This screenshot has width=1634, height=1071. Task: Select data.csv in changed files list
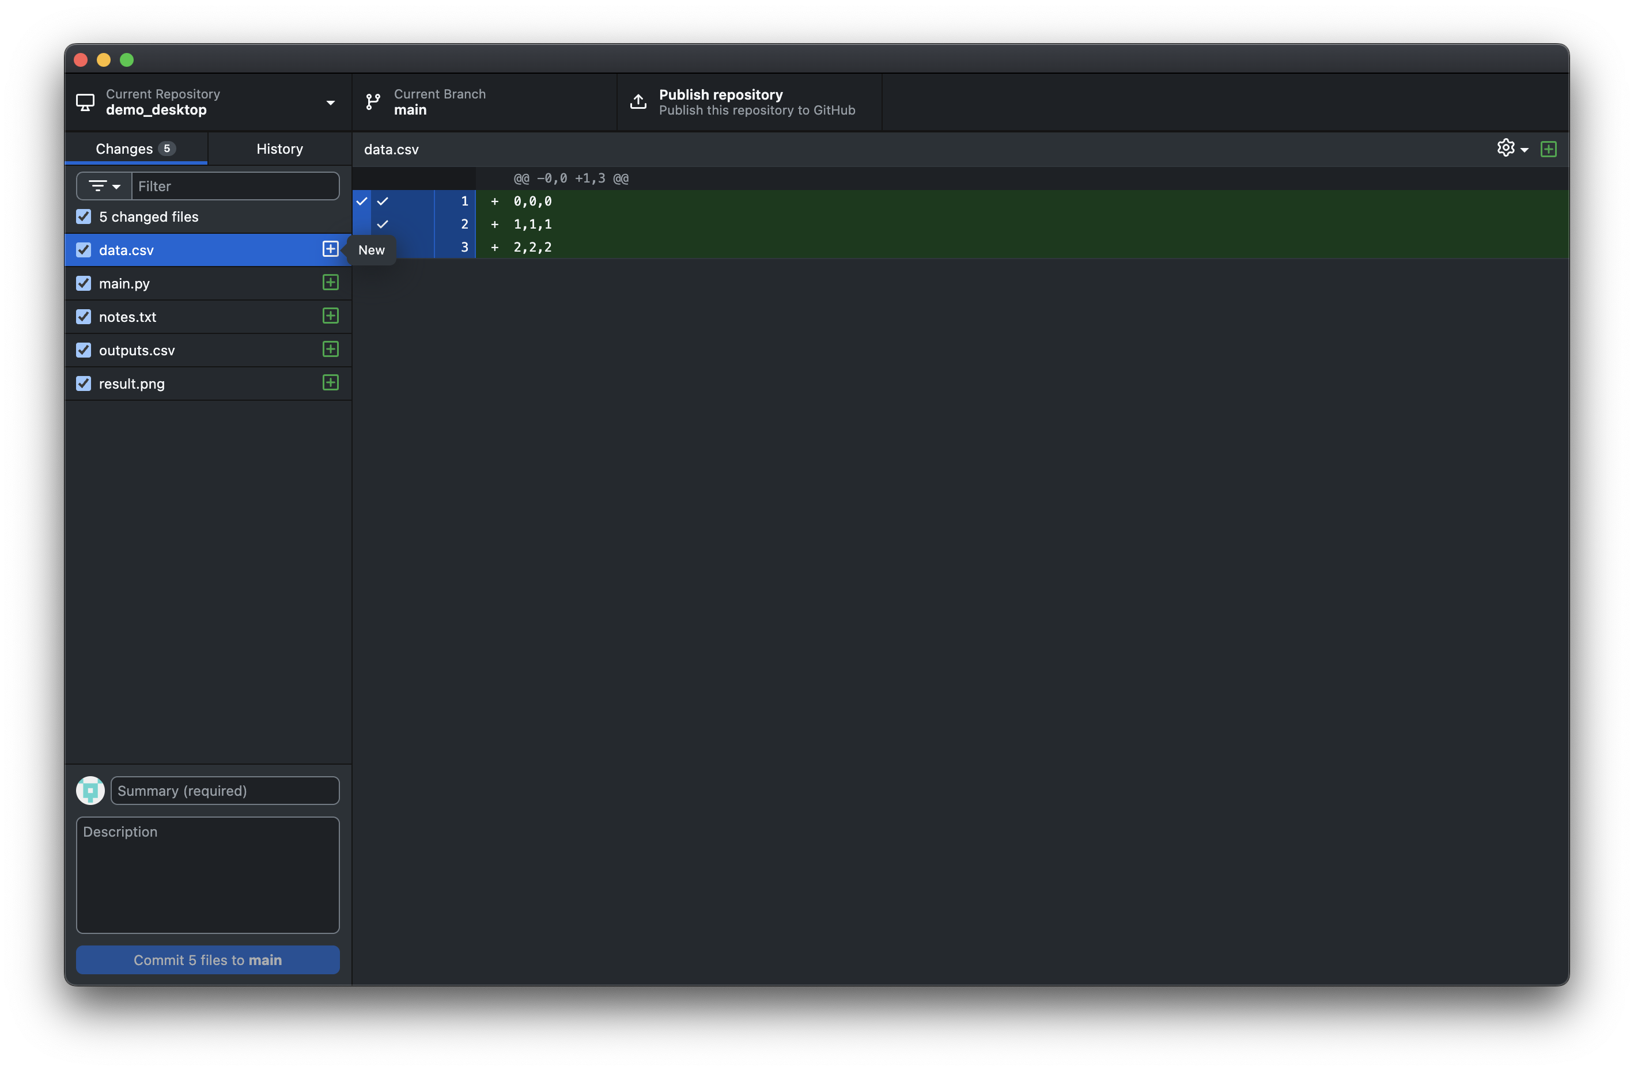(x=208, y=250)
